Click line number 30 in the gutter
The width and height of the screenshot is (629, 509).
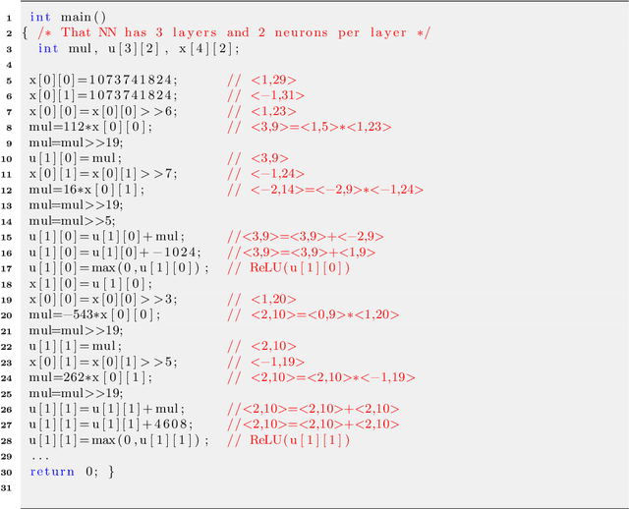click(x=9, y=472)
